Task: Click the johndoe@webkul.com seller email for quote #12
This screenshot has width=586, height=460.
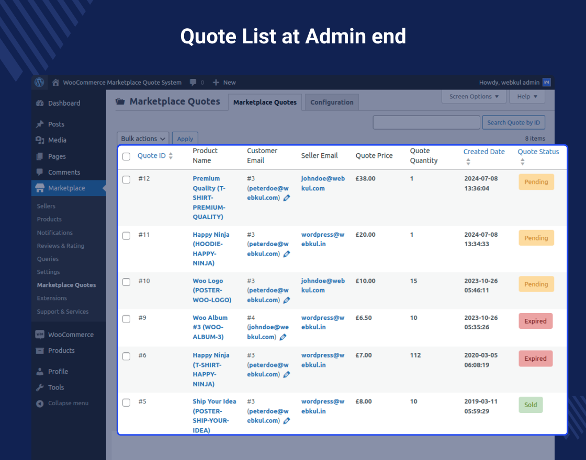Action: pyautogui.click(x=323, y=183)
